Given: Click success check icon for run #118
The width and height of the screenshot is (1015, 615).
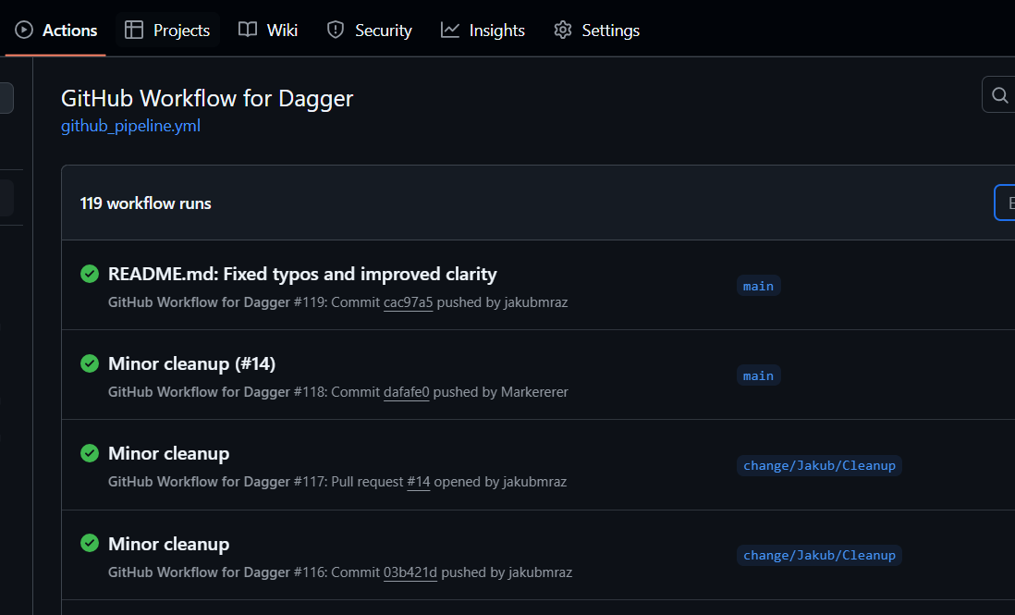Looking at the screenshot, I should coord(90,363).
